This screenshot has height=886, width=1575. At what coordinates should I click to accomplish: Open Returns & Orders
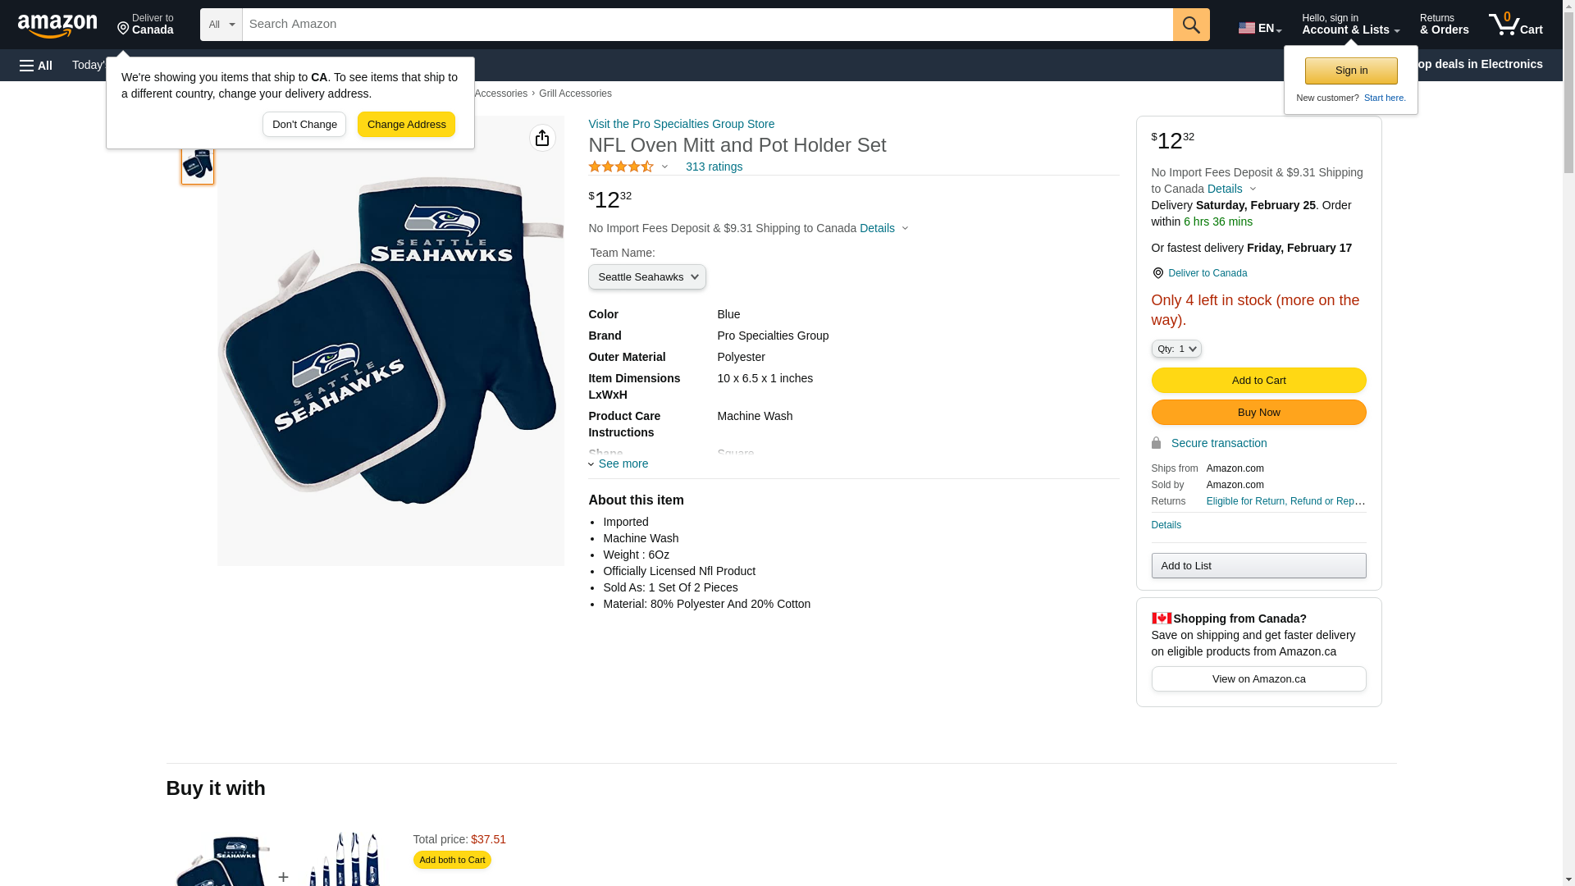tap(1444, 25)
